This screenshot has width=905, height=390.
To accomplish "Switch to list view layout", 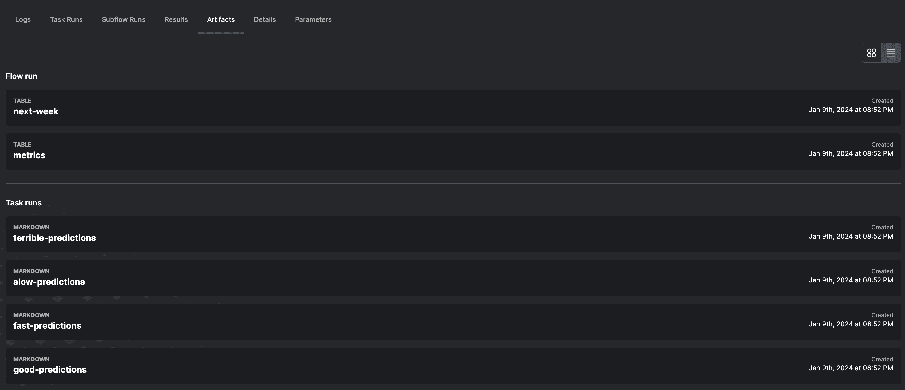I will [x=891, y=53].
